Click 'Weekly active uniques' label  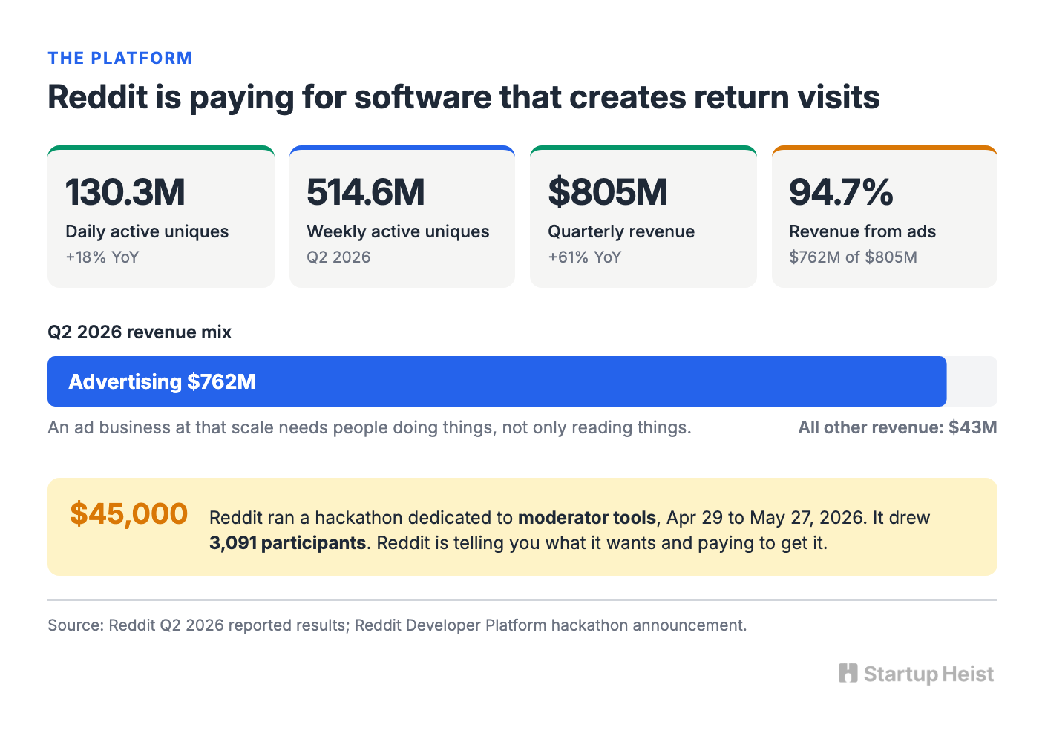398,231
